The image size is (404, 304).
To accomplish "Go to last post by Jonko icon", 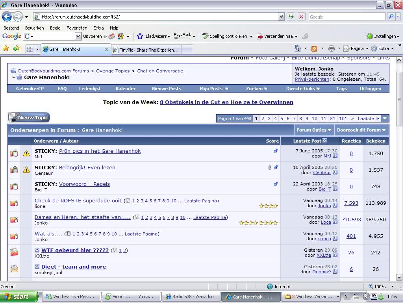I will click(335, 206).
